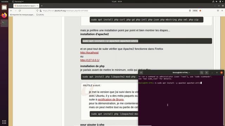The height and width of the screenshot is (126, 225).
Task: Open the http://localhost/ link
Action: coord(89,52)
